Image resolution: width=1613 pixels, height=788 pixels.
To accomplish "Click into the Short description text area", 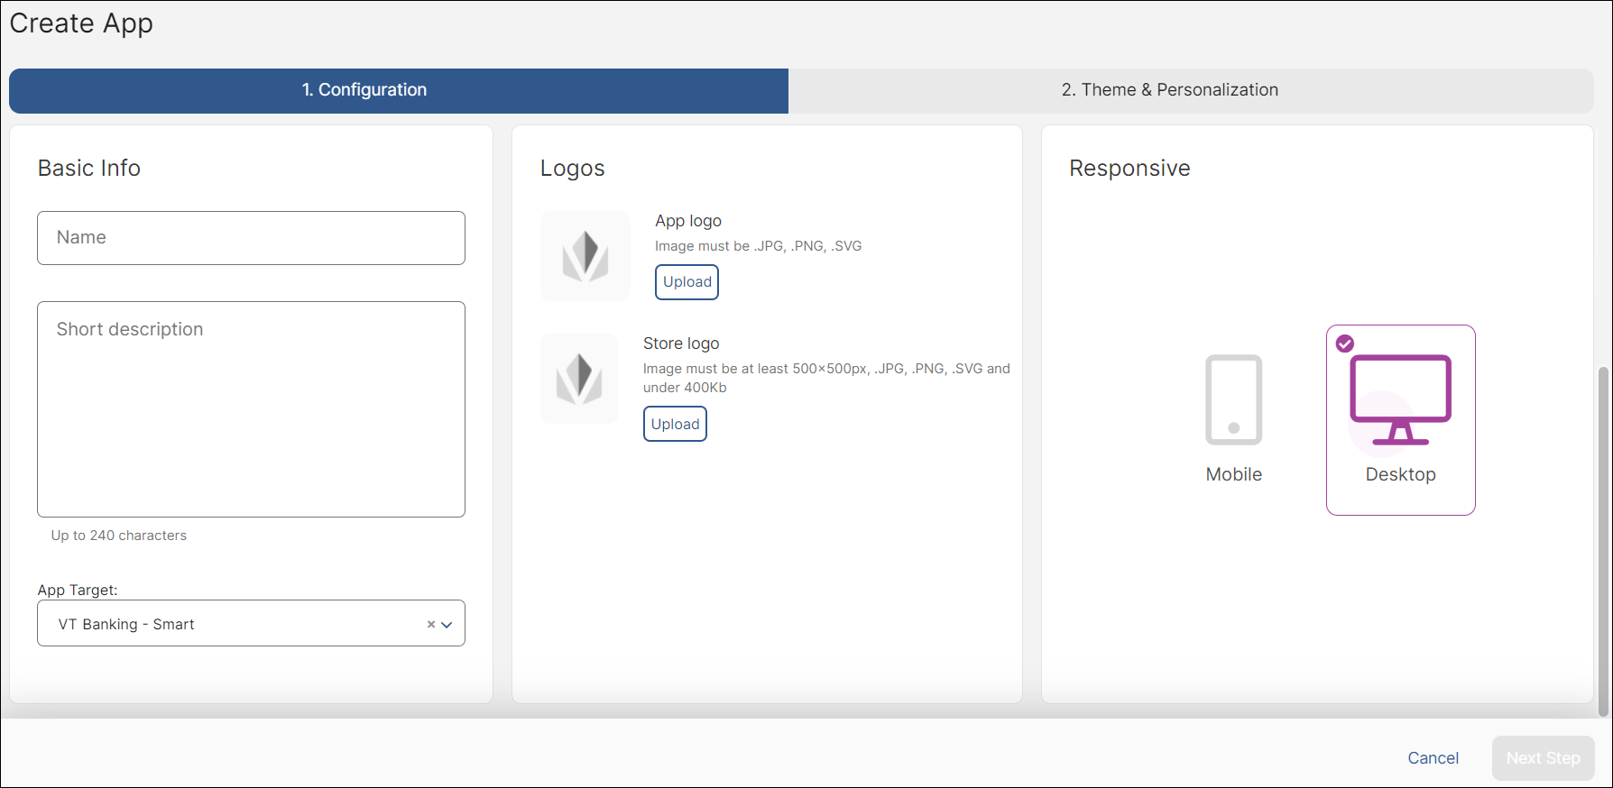I will [x=251, y=409].
